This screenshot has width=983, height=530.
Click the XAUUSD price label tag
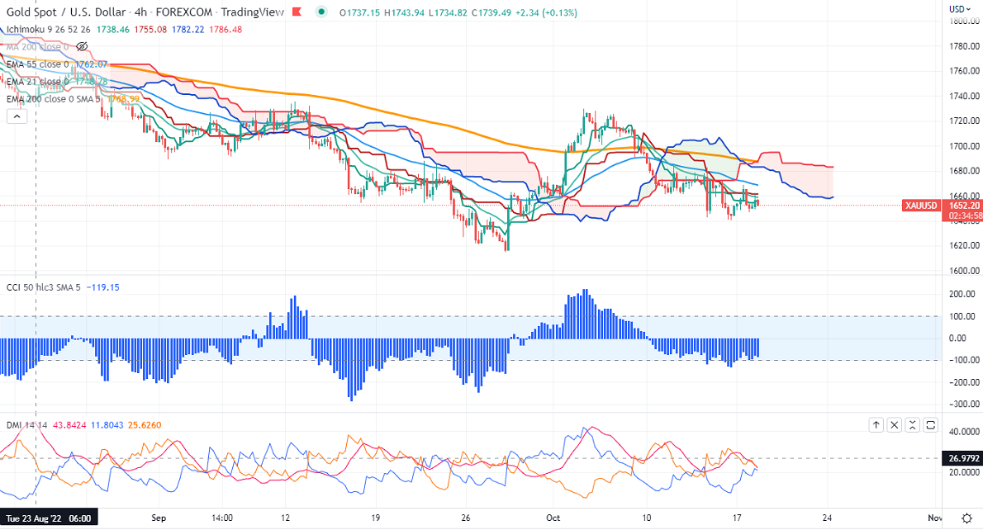coord(921,206)
